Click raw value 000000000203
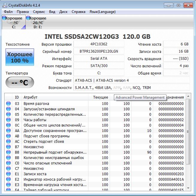 171,174
